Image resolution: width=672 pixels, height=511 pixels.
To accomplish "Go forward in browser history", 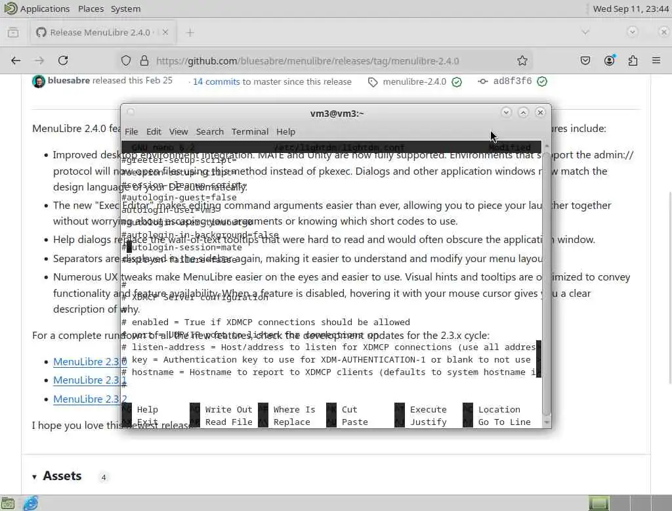I will pos(39,60).
